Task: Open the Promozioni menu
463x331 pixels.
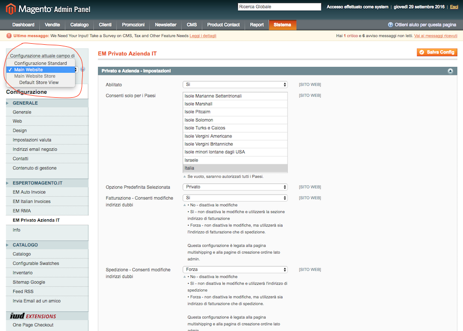Action: tap(133, 25)
